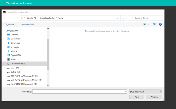Click the sidebar scroll up arrow
Screen dimensions: 176x109
click(x=48, y=29)
